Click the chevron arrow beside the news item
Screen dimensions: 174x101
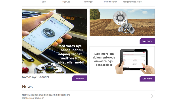pos(152,96)
